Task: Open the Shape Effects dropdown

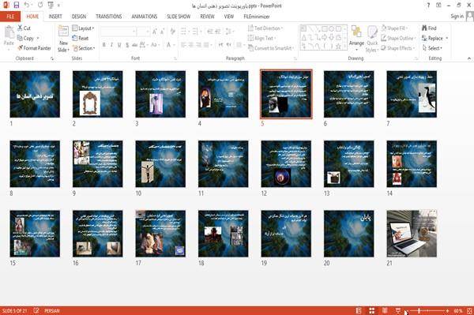Action: 398,48
